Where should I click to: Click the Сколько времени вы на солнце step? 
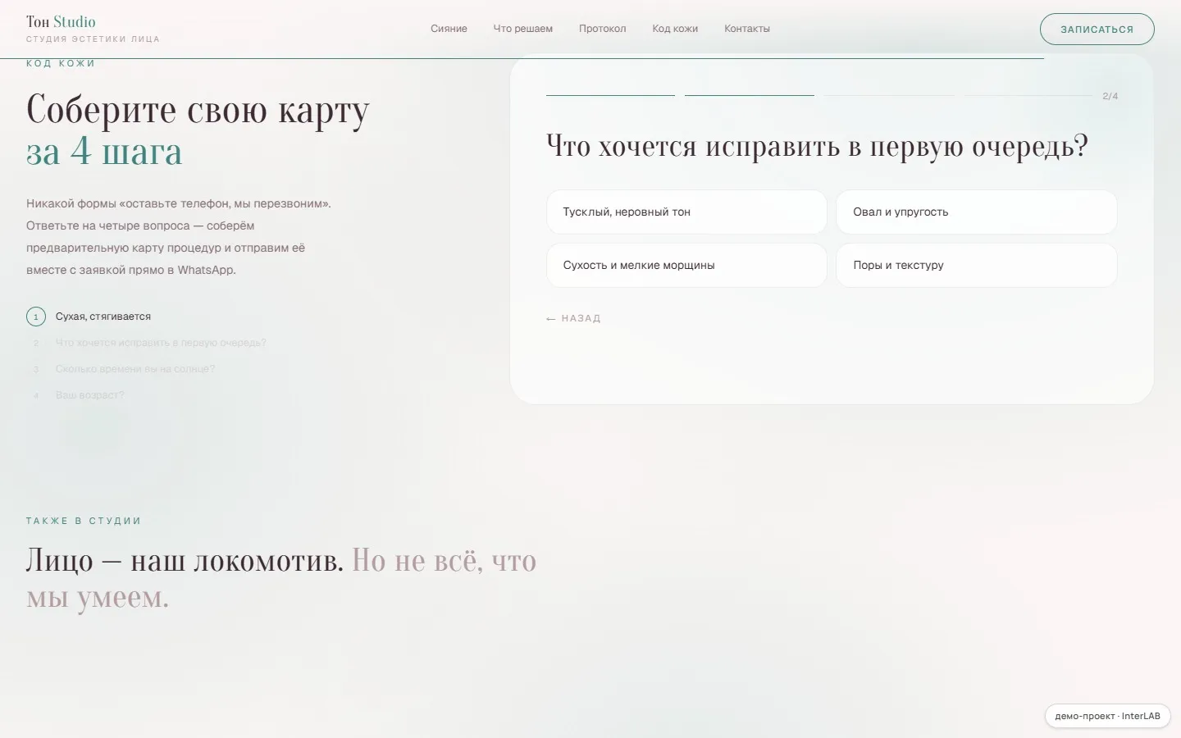pyautogui.click(x=135, y=369)
